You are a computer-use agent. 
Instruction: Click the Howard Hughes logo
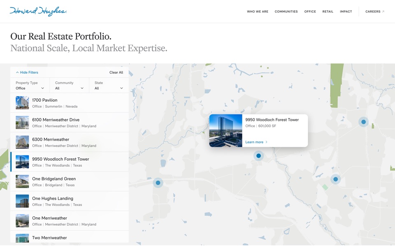tap(38, 11)
